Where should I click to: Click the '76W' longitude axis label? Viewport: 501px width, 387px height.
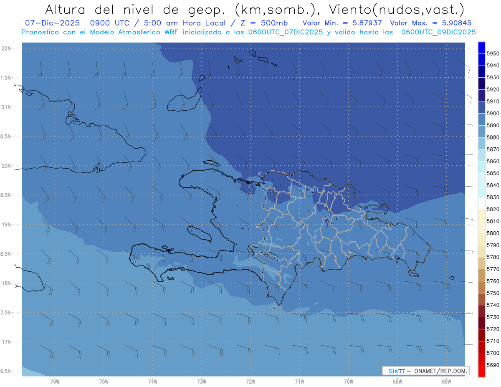(55, 382)
